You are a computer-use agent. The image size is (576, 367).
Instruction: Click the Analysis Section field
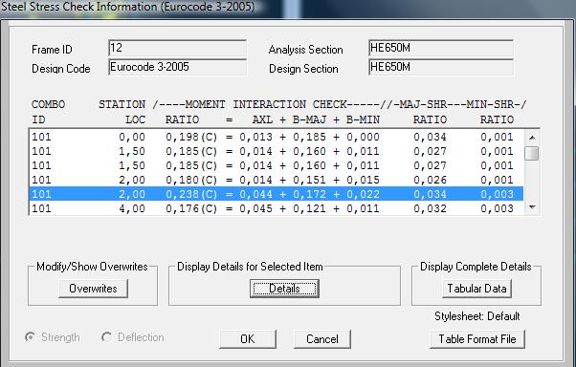(441, 48)
